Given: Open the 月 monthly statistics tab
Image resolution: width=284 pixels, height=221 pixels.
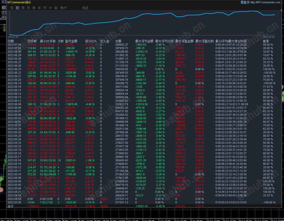Looking at the screenshot, I should tap(28, 8).
